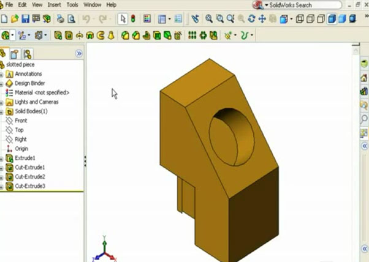Create a Circular Pattern

[203, 36]
